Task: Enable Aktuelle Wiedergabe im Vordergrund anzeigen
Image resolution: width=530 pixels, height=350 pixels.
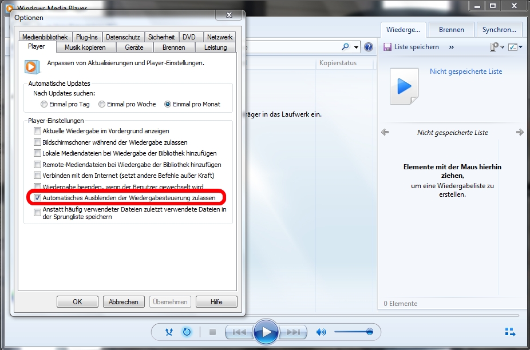Action: point(37,131)
